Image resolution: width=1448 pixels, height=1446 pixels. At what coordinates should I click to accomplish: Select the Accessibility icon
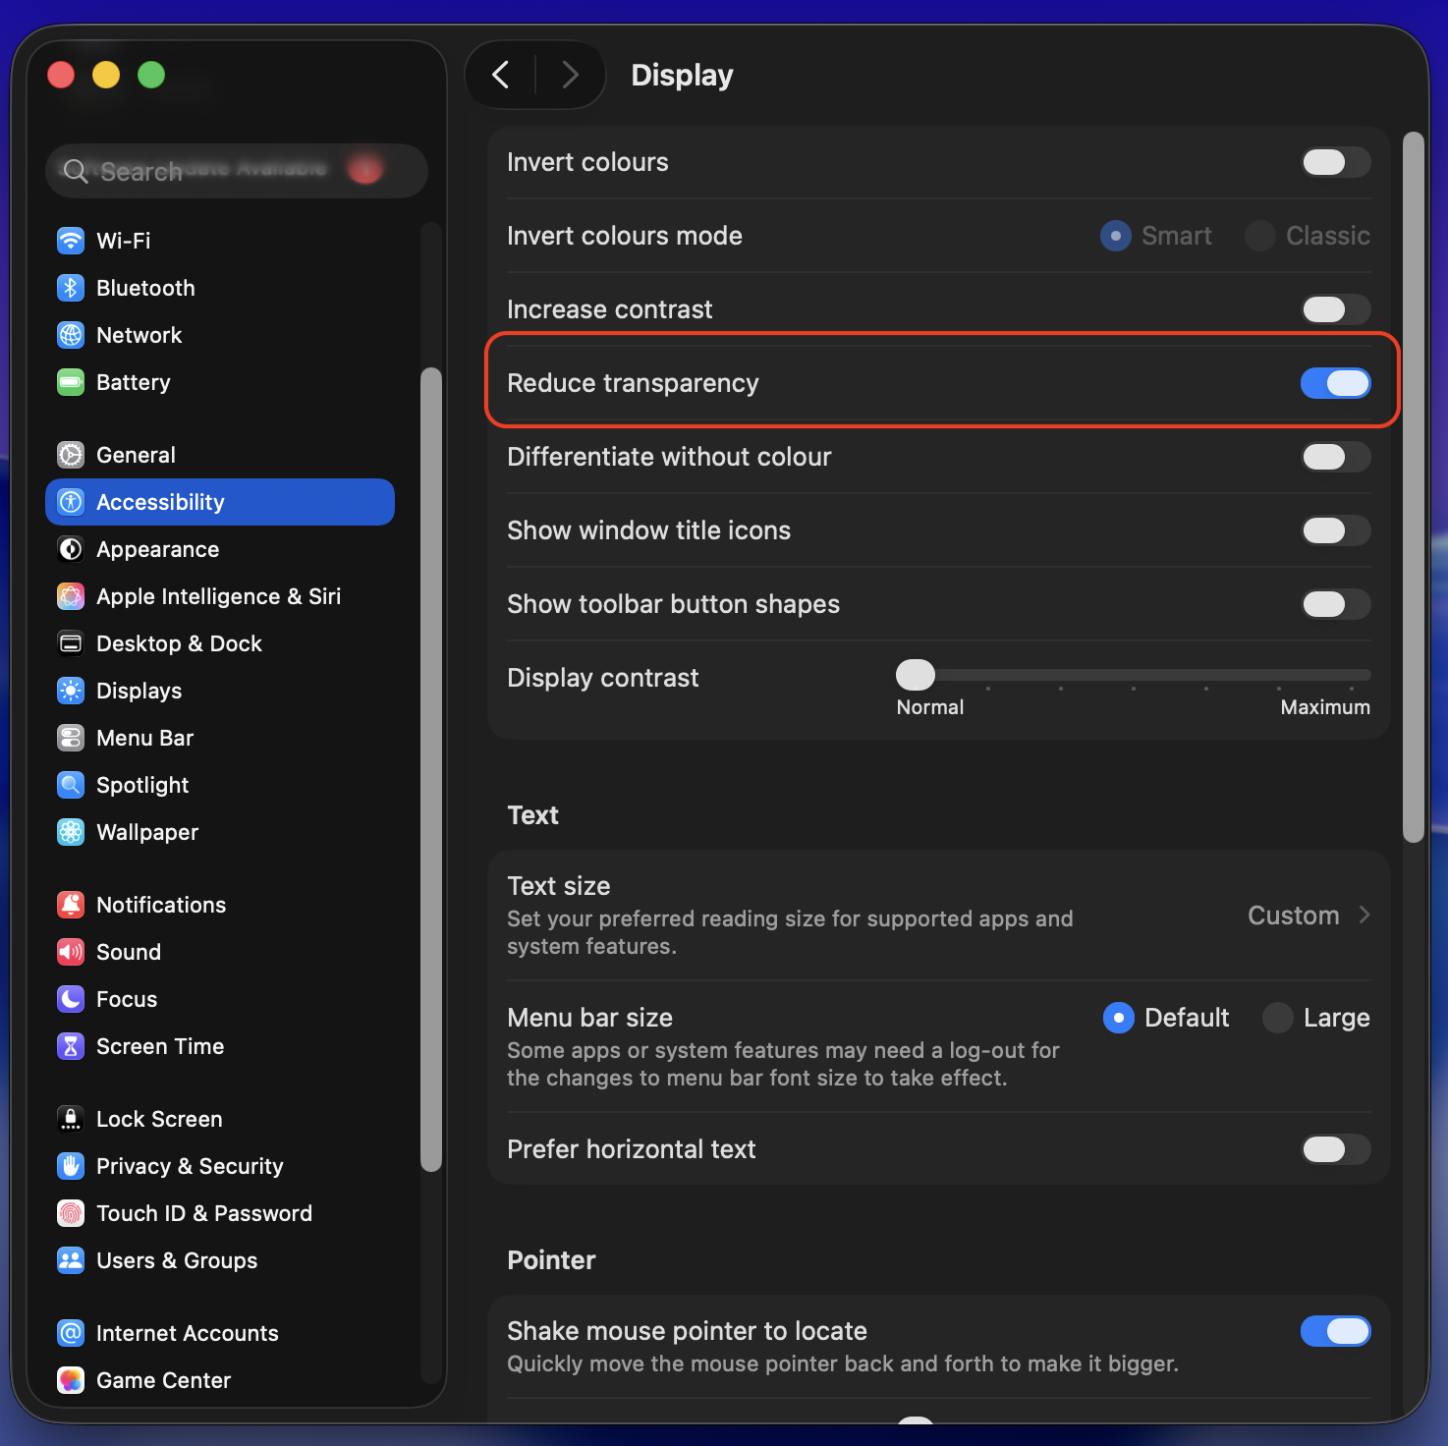tap(71, 502)
